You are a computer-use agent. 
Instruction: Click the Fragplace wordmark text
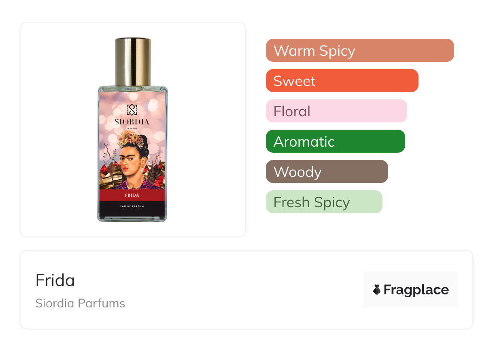coord(416,290)
